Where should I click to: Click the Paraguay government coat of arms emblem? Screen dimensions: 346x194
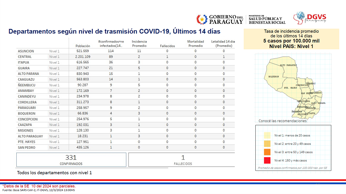coord(202,19)
